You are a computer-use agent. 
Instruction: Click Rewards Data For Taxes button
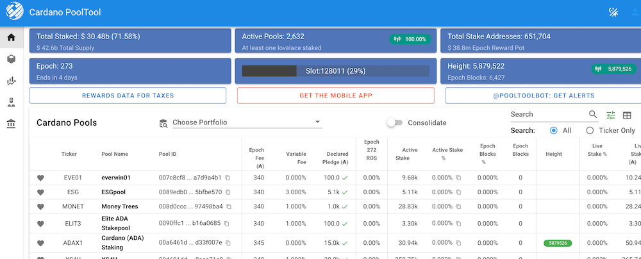point(128,96)
